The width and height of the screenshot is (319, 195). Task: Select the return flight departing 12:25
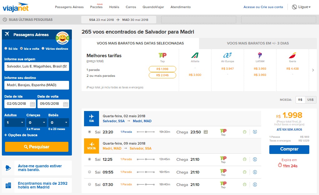pyautogui.click(x=90, y=159)
